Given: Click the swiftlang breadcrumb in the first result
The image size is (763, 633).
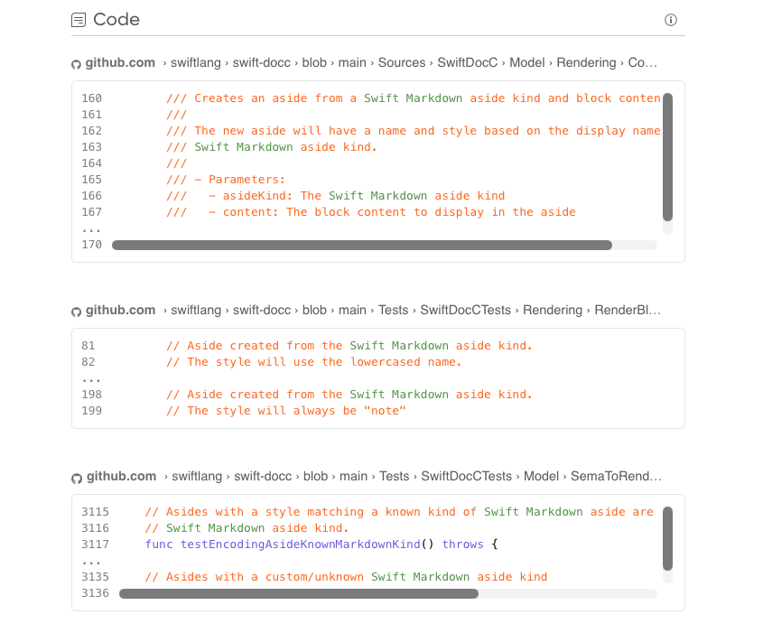Looking at the screenshot, I should (x=195, y=62).
